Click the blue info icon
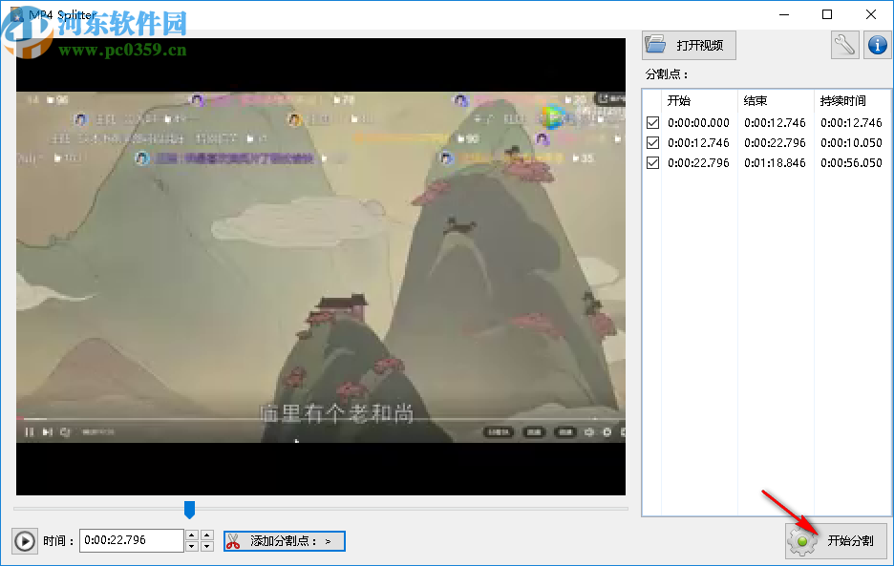The height and width of the screenshot is (566, 894). (x=876, y=44)
